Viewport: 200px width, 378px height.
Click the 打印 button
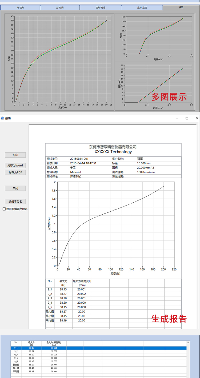(15, 155)
